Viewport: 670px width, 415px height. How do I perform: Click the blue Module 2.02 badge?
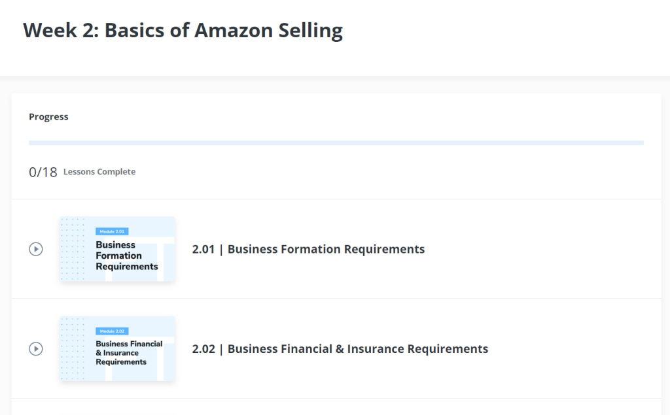click(x=112, y=331)
